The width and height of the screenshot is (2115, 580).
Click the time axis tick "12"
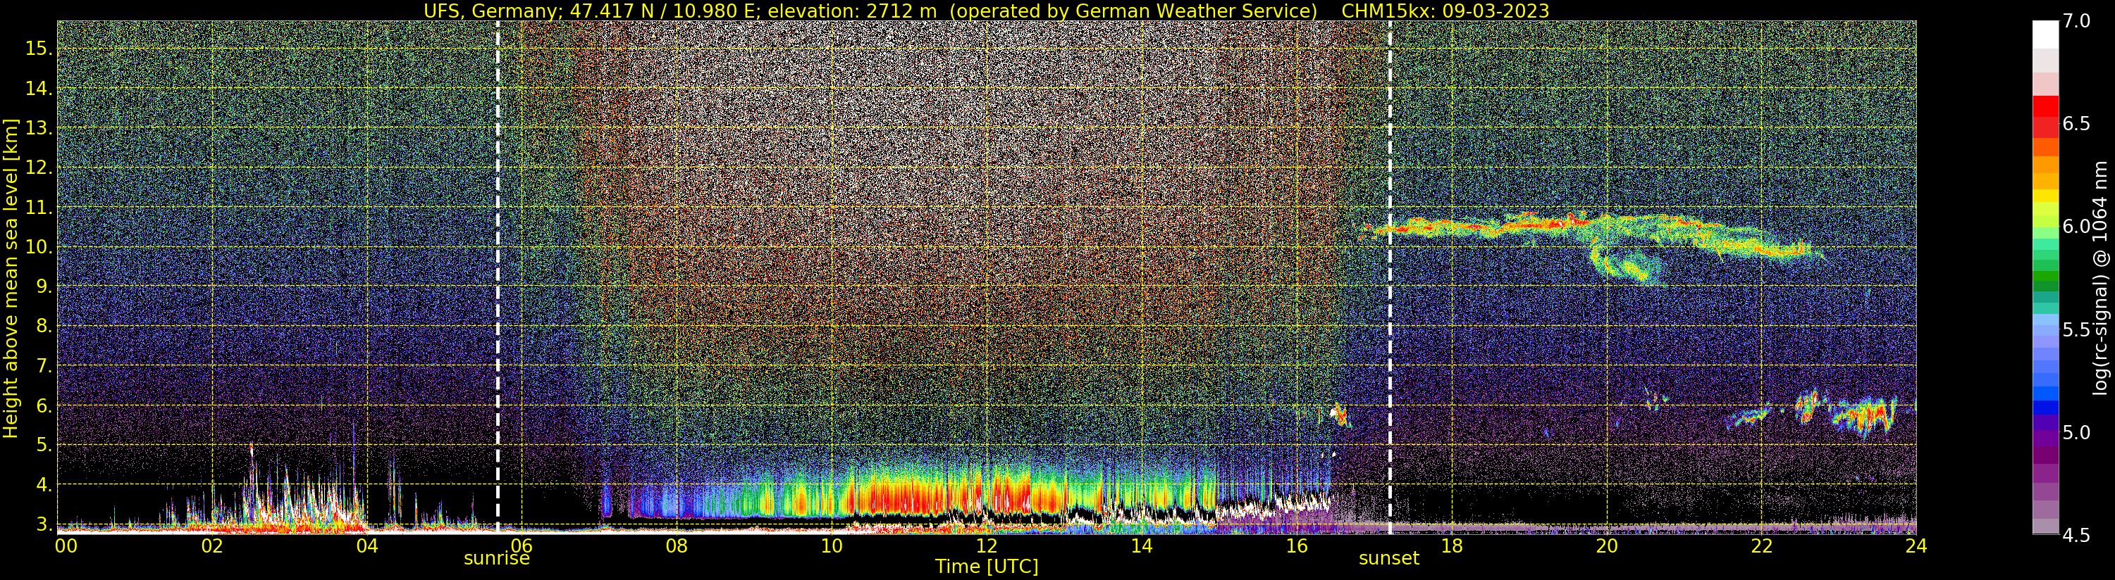click(x=986, y=546)
